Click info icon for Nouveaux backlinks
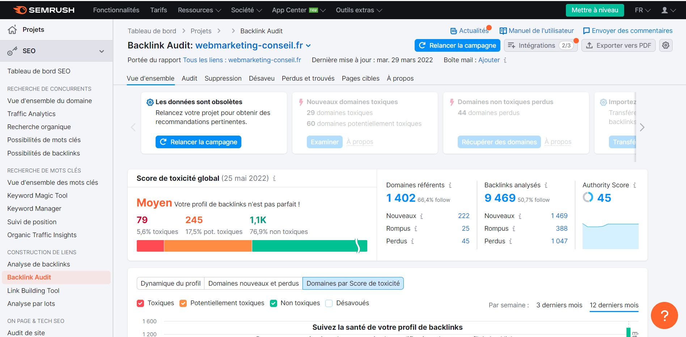686x337 pixels. 520,216
